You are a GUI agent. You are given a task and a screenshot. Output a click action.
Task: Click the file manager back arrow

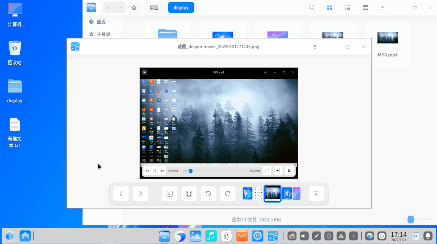point(109,8)
